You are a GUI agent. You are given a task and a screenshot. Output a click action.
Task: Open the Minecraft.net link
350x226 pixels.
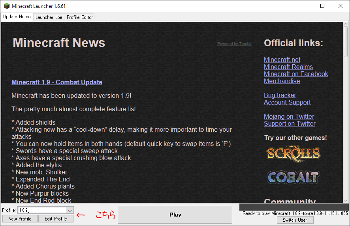coord(282,60)
